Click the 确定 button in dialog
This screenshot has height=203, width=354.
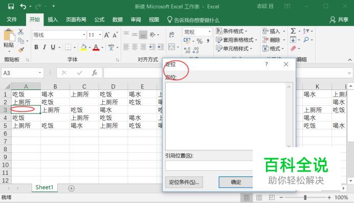pyautogui.click(x=236, y=182)
